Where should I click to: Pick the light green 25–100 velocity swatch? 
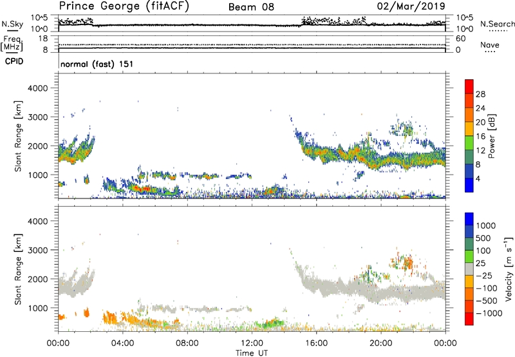tap(469, 256)
